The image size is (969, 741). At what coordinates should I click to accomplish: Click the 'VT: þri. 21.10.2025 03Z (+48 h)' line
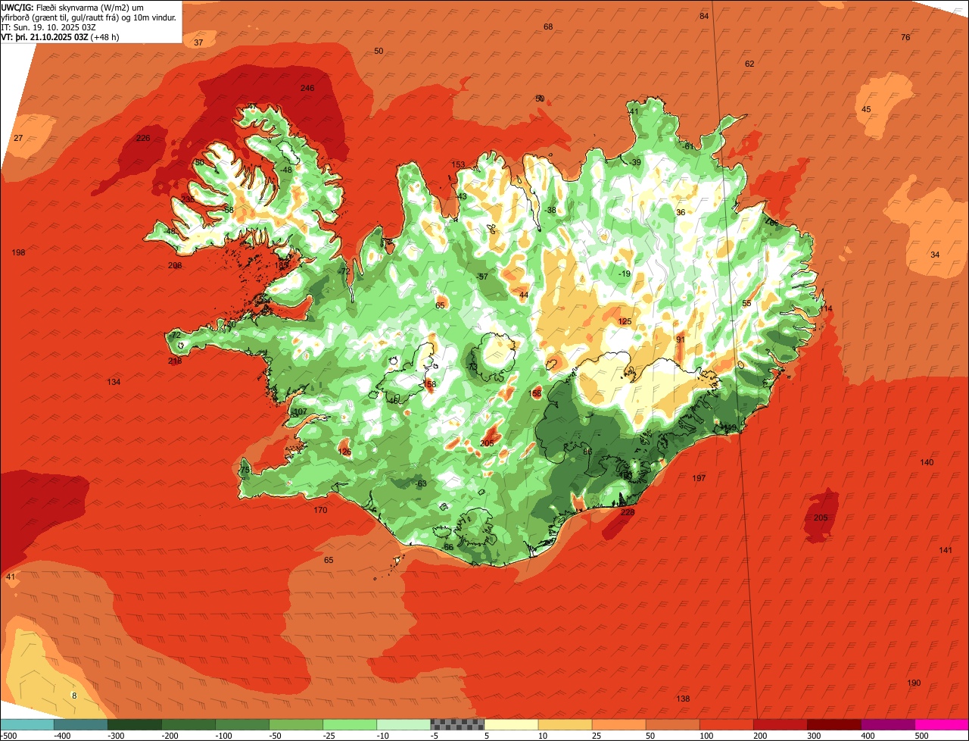click(60, 36)
